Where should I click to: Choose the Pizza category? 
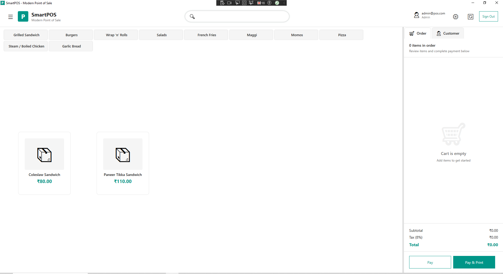(342, 35)
